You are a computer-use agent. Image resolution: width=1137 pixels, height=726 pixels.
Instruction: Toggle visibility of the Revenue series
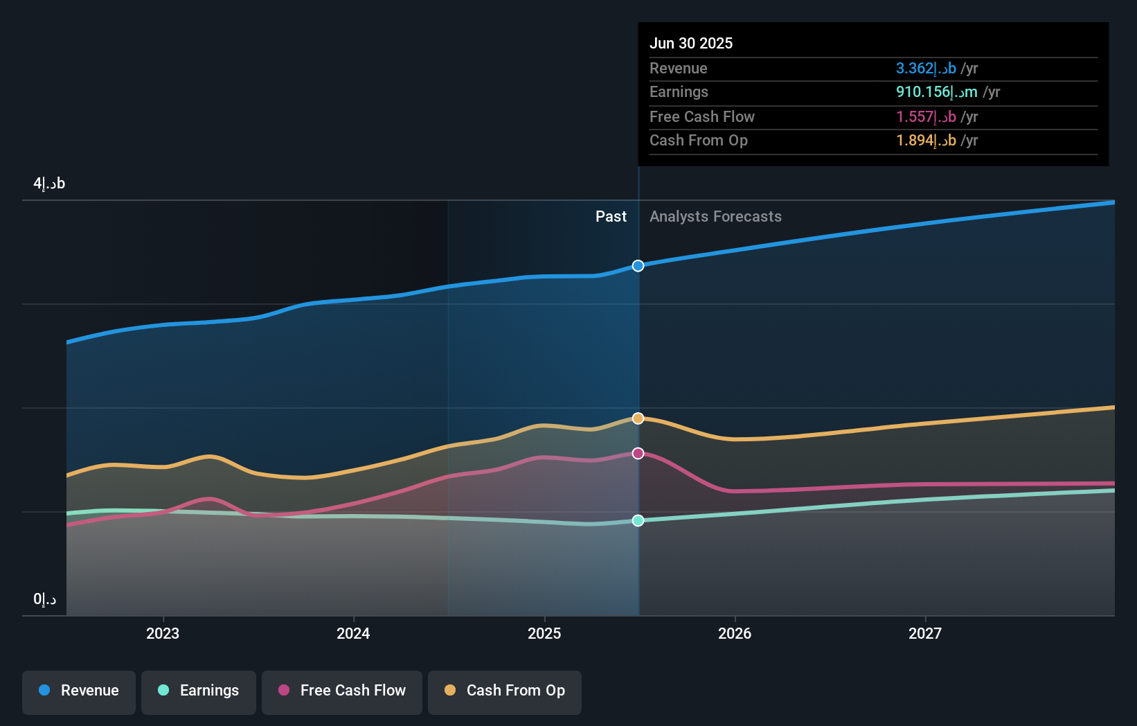click(x=78, y=691)
